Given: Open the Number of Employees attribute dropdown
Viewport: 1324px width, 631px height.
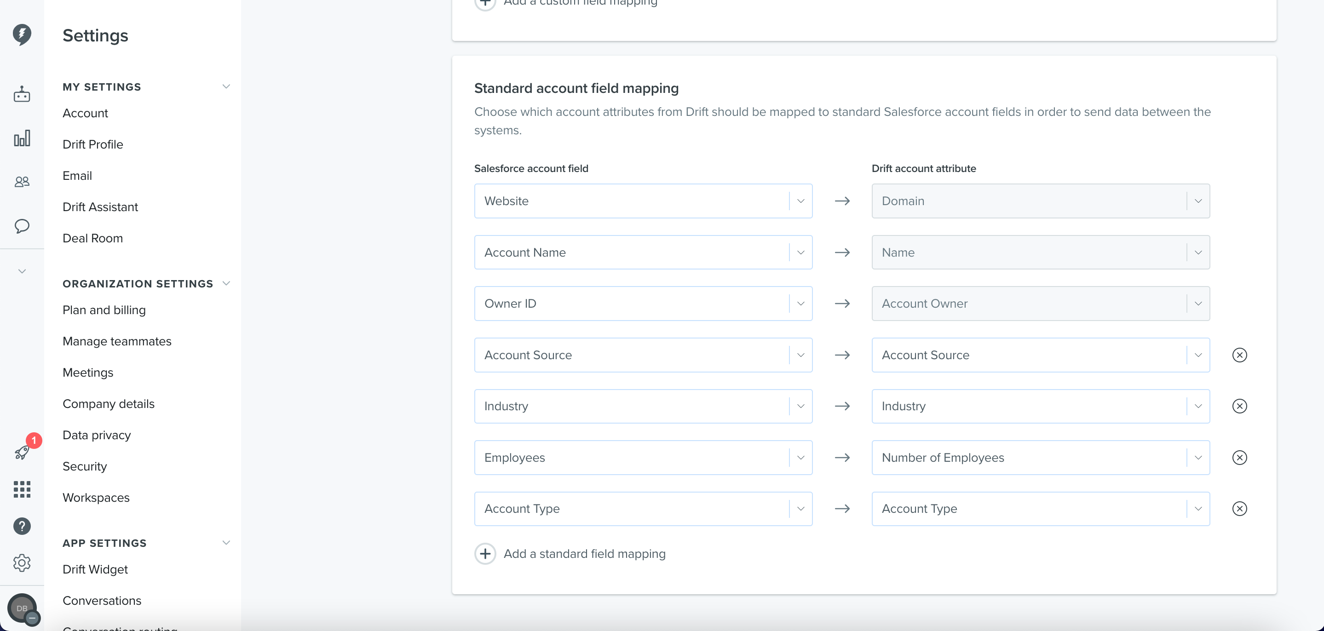Looking at the screenshot, I should pos(1040,457).
